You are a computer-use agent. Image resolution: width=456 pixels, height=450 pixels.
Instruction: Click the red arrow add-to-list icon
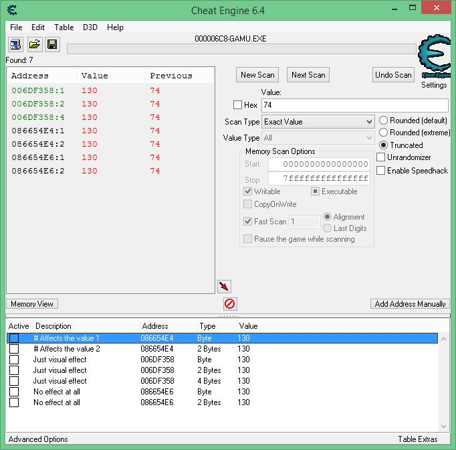tap(224, 287)
